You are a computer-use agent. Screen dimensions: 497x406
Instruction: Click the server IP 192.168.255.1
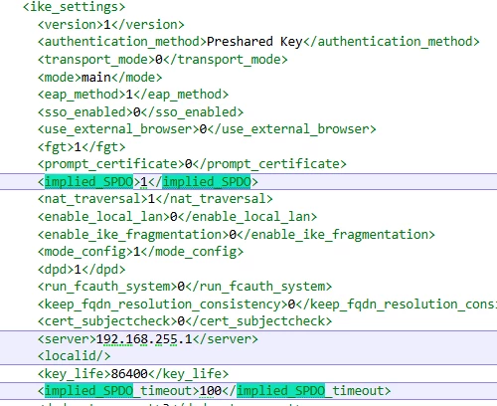[144, 339]
